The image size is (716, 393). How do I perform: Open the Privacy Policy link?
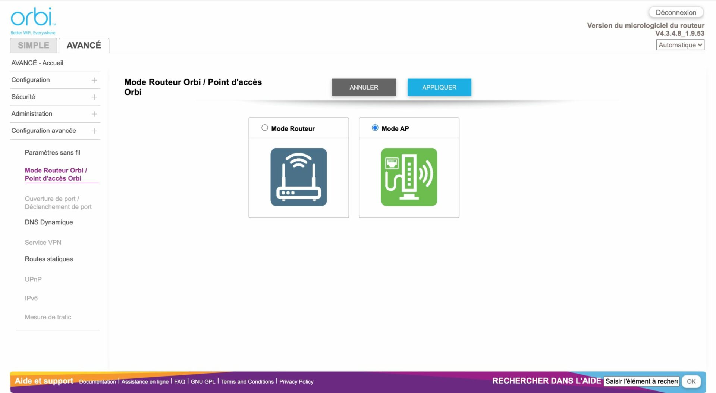[x=296, y=381]
